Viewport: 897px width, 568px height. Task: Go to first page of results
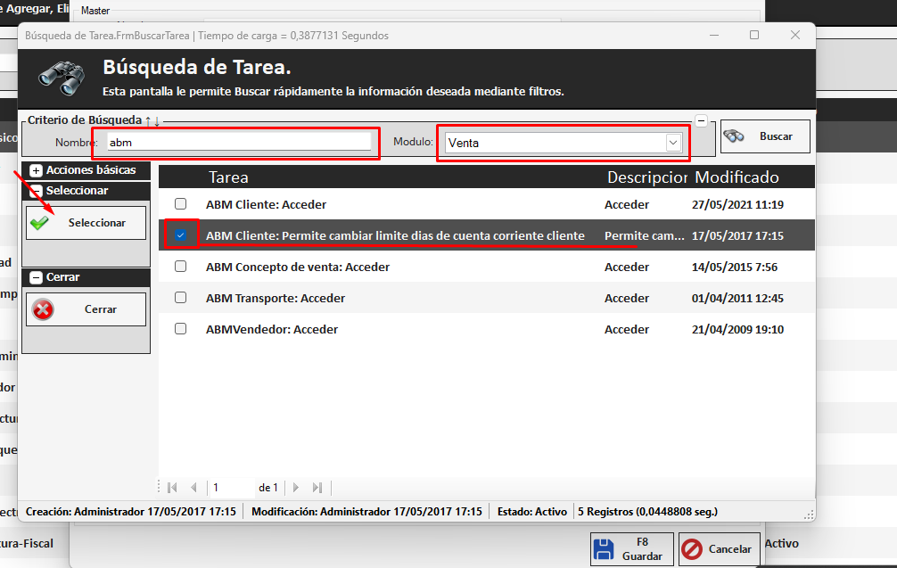(x=173, y=488)
